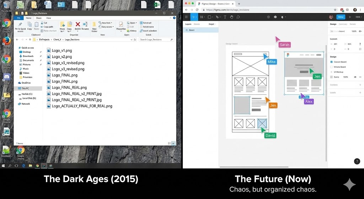Open the help question mark button
The width and height of the screenshot is (364, 199).
(x=357, y=161)
